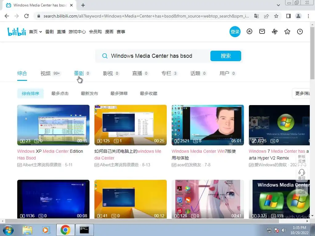Open Windows XP Media Center Edition Has Bsod title
The width and height of the screenshot is (315, 236).
50,155
